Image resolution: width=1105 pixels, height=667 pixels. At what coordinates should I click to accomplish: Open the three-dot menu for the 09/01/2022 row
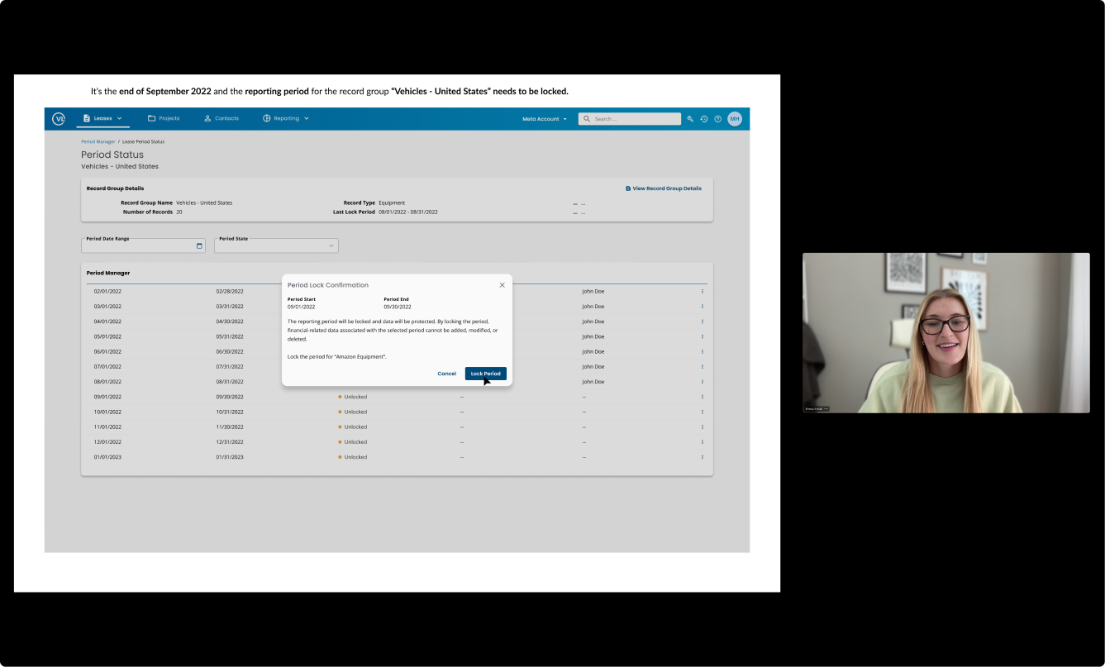click(x=703, y=397)
